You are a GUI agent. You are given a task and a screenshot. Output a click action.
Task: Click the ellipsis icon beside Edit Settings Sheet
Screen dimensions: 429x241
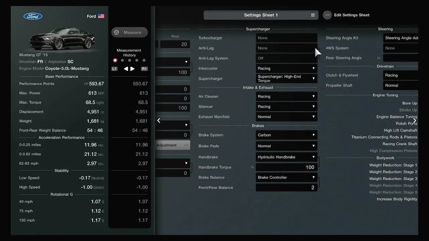pos(327,15)
